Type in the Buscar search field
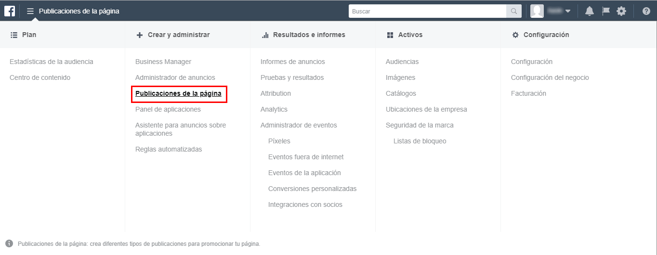Viewport: 657px width, 255px height. click(x=427, y=11)
